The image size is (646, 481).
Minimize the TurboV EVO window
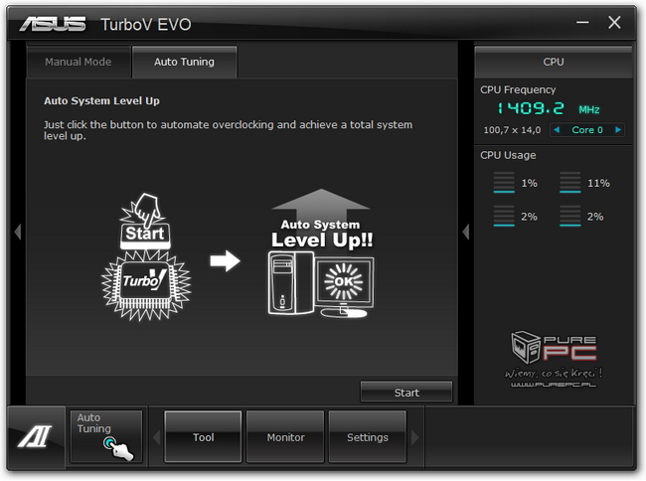click(x=582, y=22)
